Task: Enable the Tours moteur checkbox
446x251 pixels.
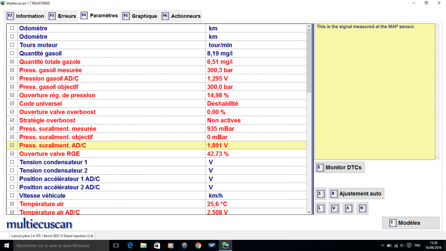Action: (x=12, y=45)
